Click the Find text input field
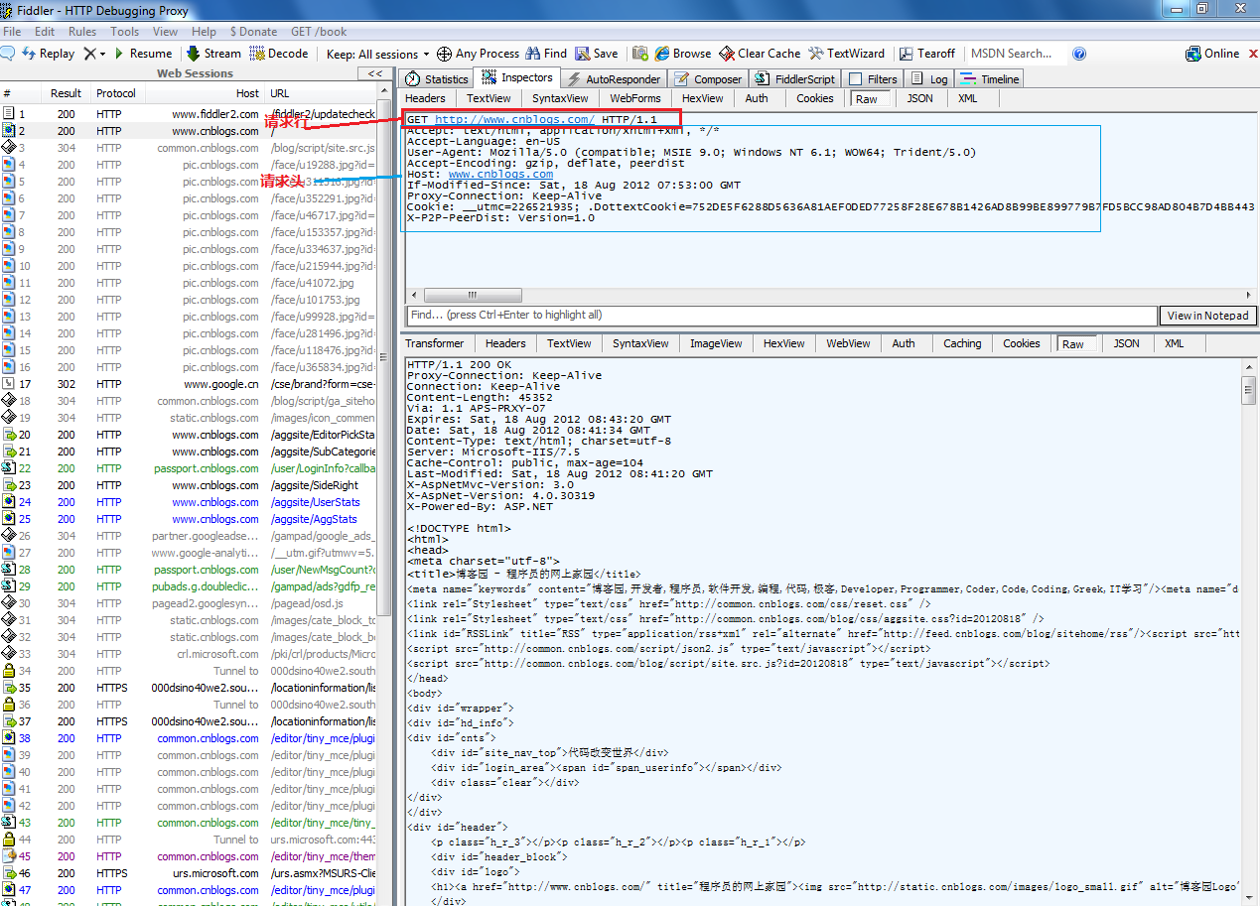The width and height of the screenshot is (1260, 906). (x=781, y=316)
